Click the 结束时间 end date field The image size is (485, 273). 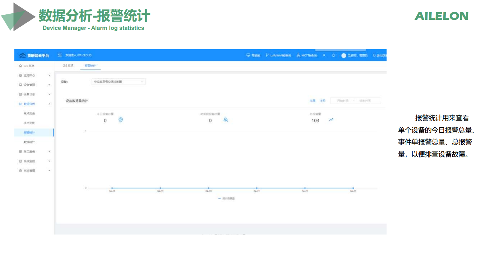click(365, 101)
